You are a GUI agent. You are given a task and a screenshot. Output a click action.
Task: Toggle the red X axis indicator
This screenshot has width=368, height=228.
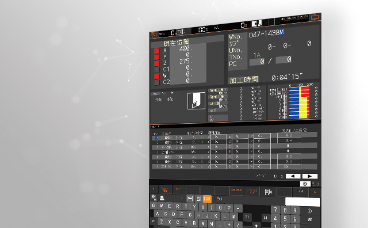click(157, 51)
